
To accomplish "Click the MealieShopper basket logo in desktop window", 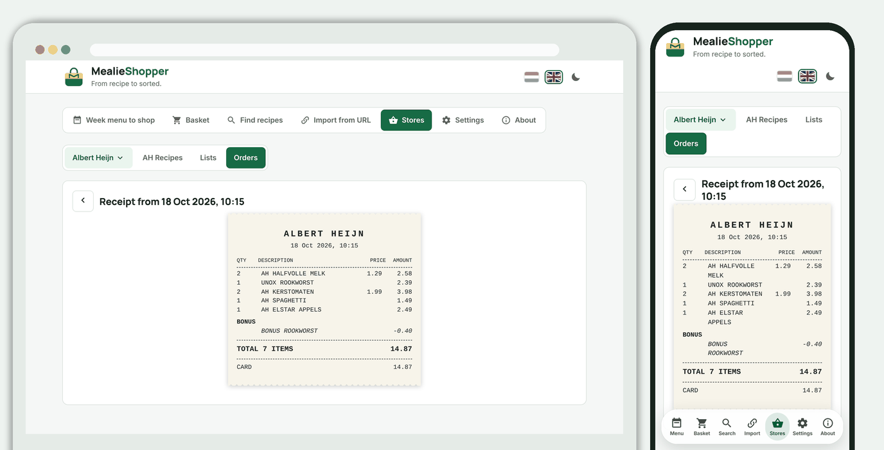I will (x=74, y=76).
